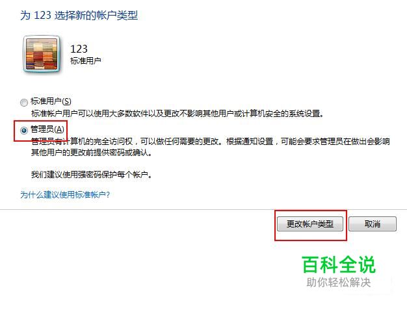Cancel with the 取消 button
The height and width of the screenshot is (310, 407).
coord(373,224)
